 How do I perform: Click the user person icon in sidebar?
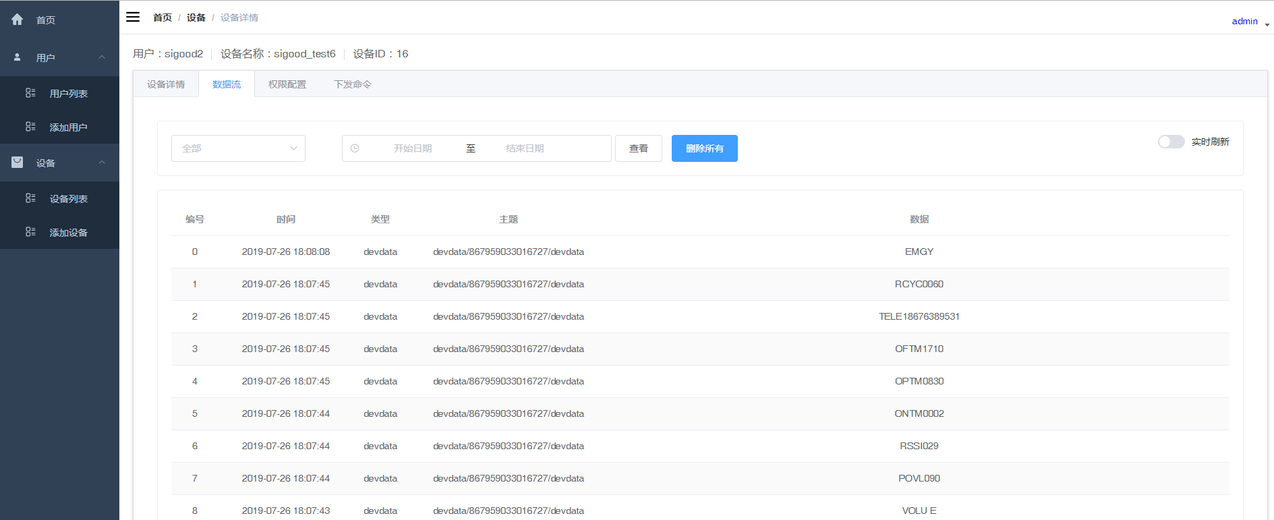tap(18, 57)
